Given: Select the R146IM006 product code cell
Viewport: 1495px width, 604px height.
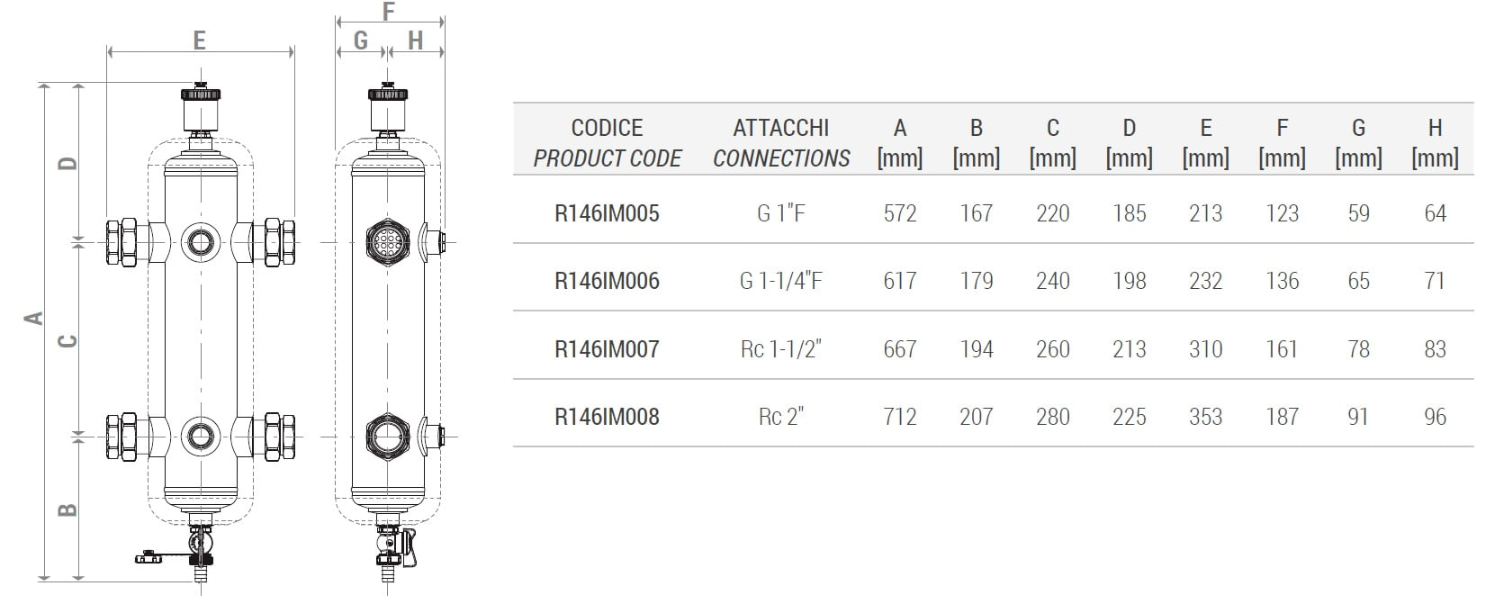Looking at the screenshot, I should pyautogui.click(x=607, y=281).
